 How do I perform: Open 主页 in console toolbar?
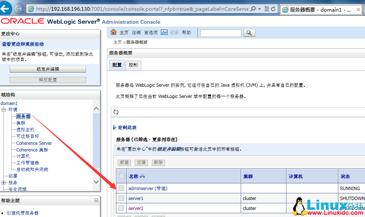124,32
